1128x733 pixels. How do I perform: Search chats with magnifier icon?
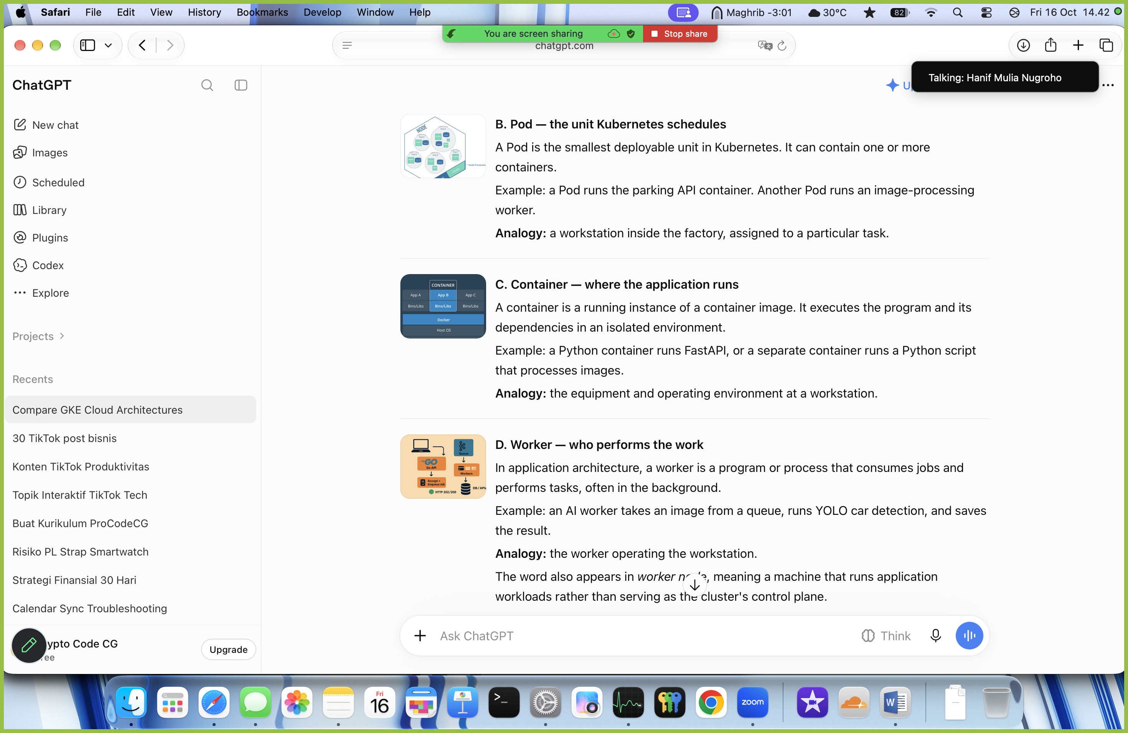[207, 85]
